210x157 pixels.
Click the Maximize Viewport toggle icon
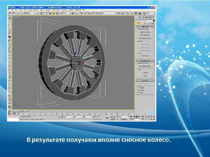tap(154, 119)
